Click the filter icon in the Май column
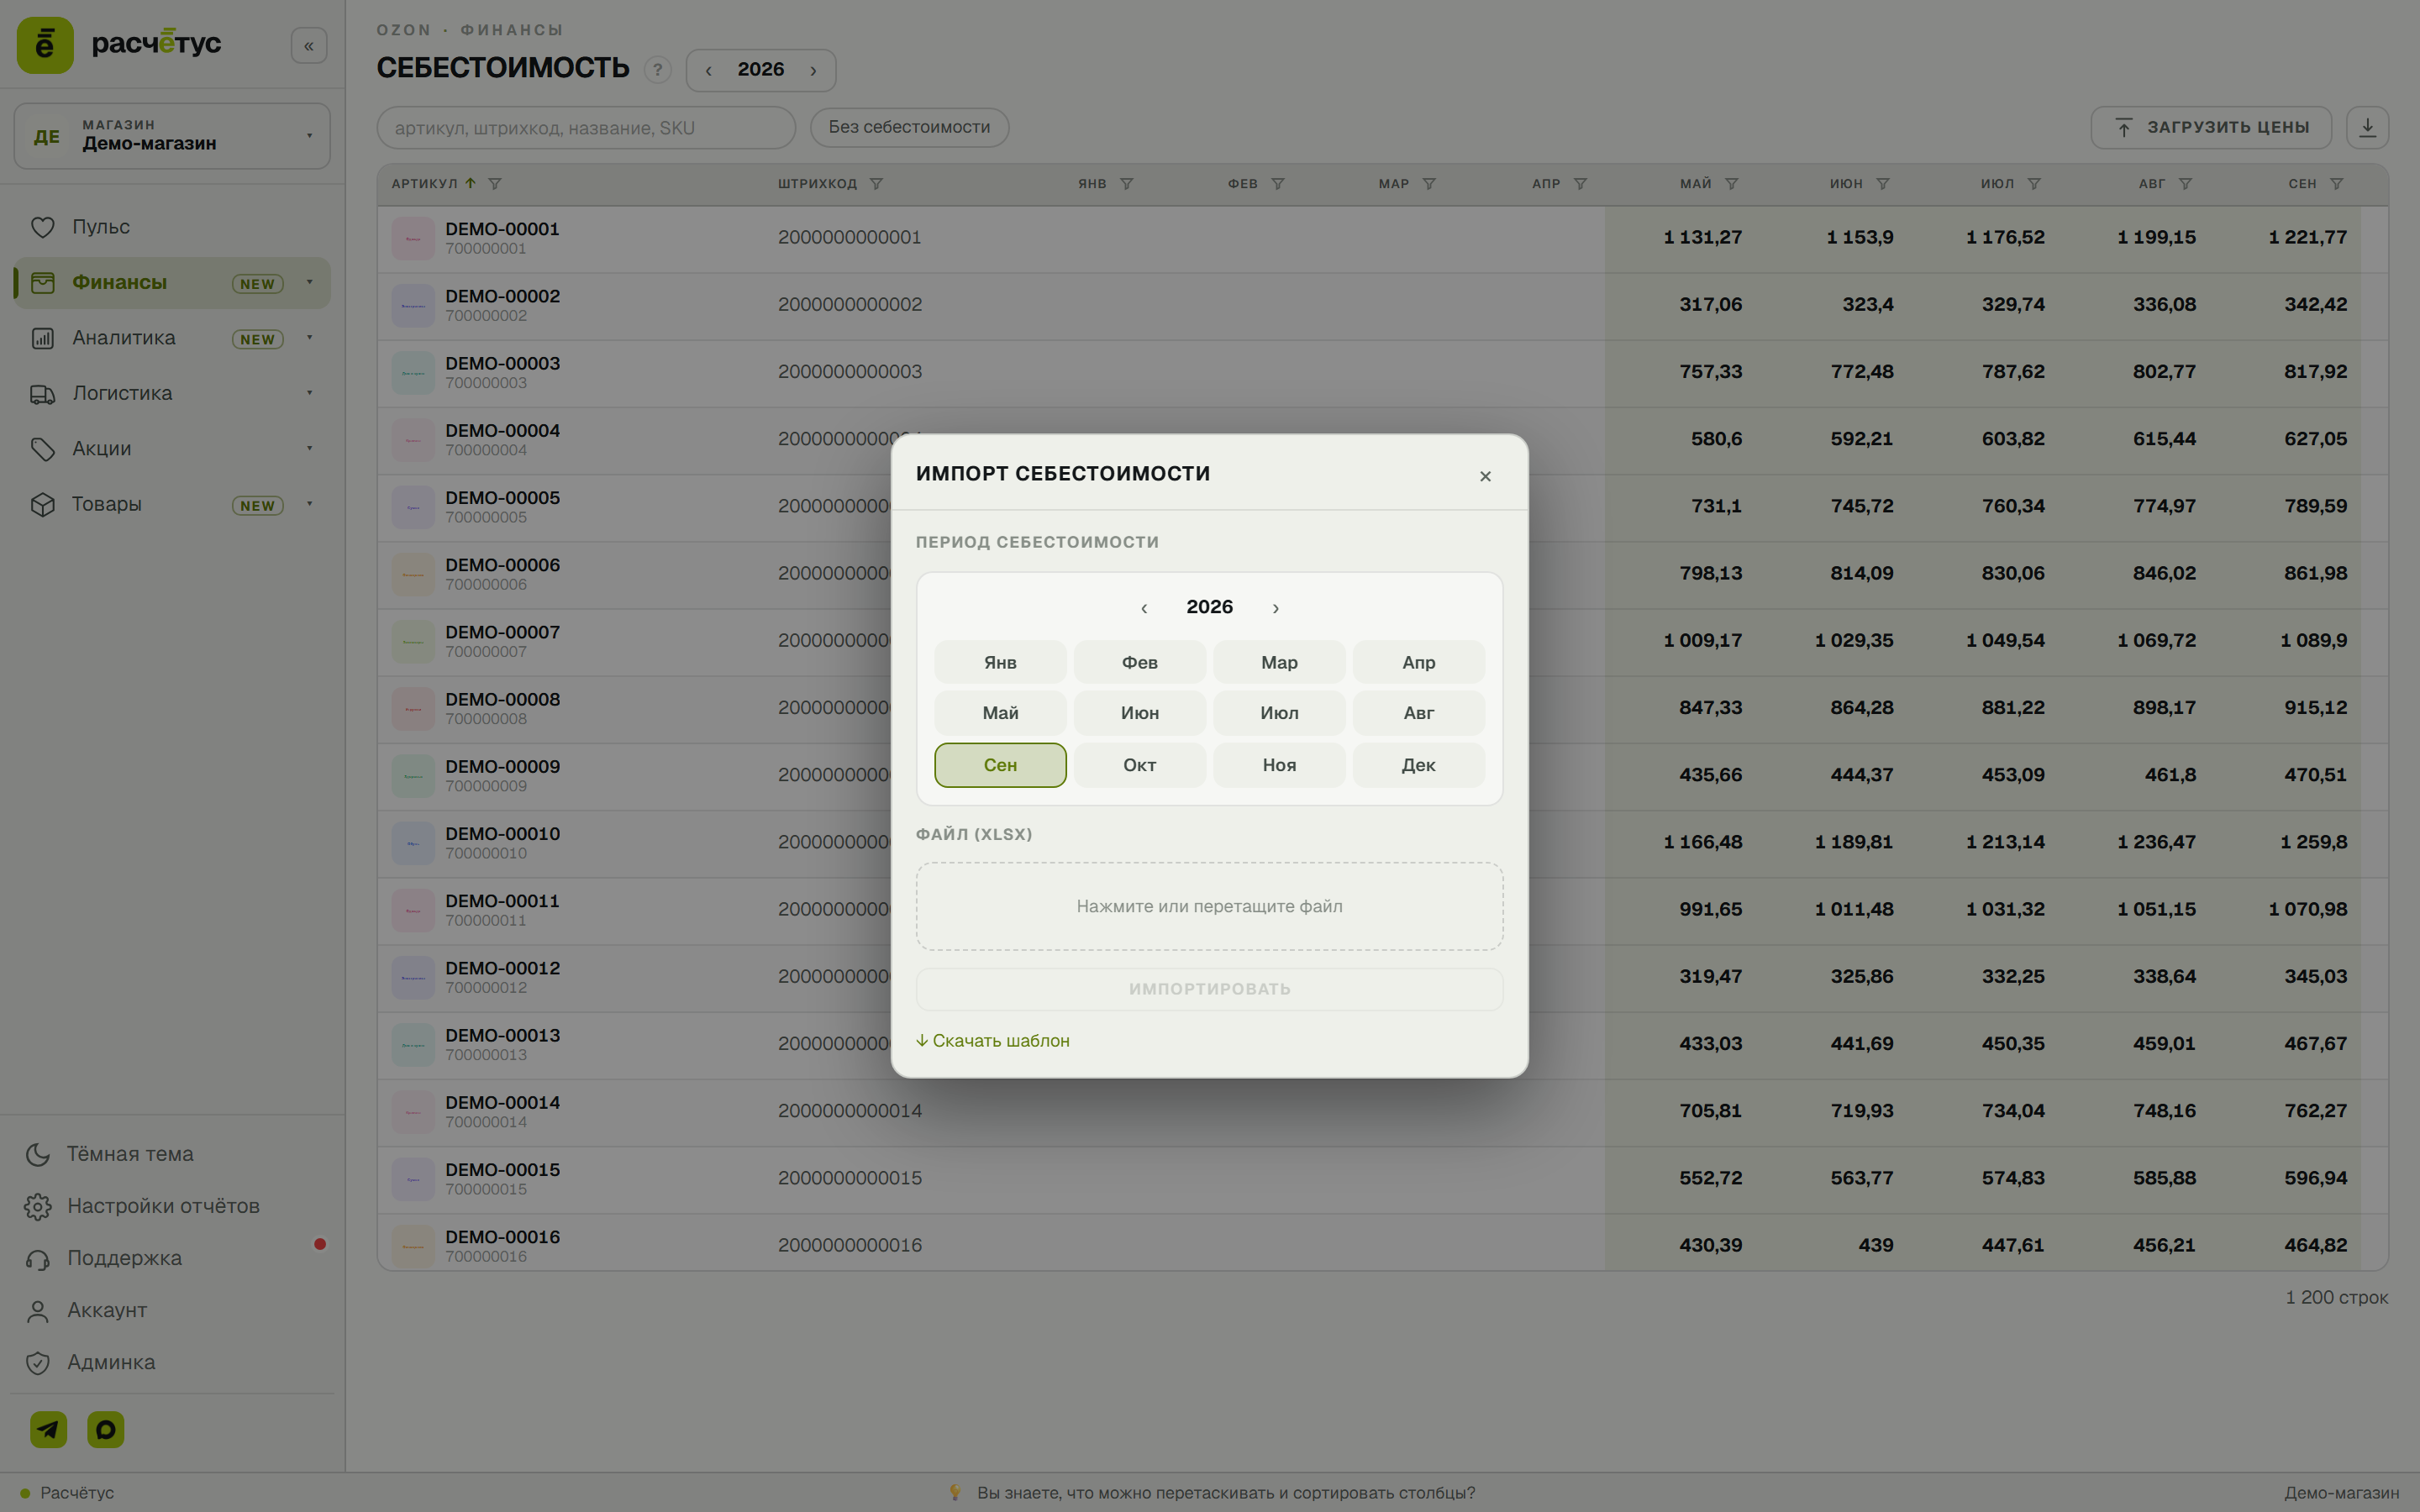2420x1512 pixels. point(1732,184)
